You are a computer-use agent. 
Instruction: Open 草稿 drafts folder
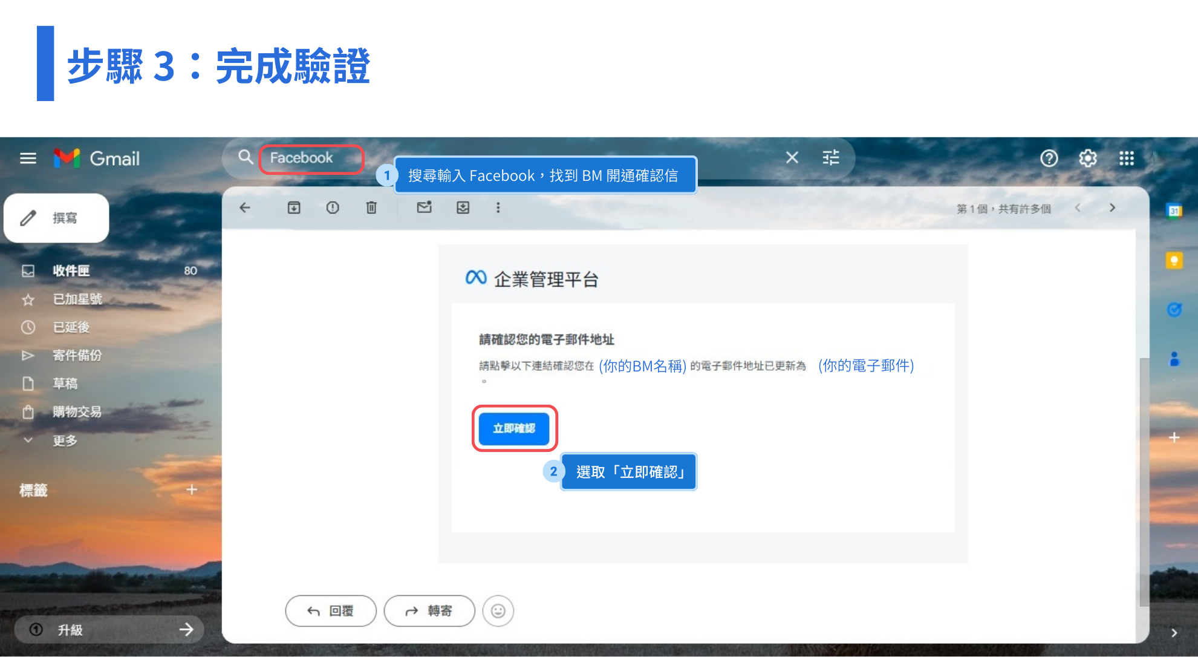coord(65,384)
